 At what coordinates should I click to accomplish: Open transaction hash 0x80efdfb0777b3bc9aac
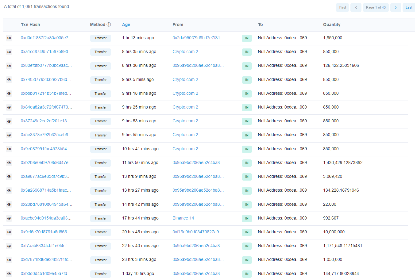pyautogui.click(x=46, y=65)
